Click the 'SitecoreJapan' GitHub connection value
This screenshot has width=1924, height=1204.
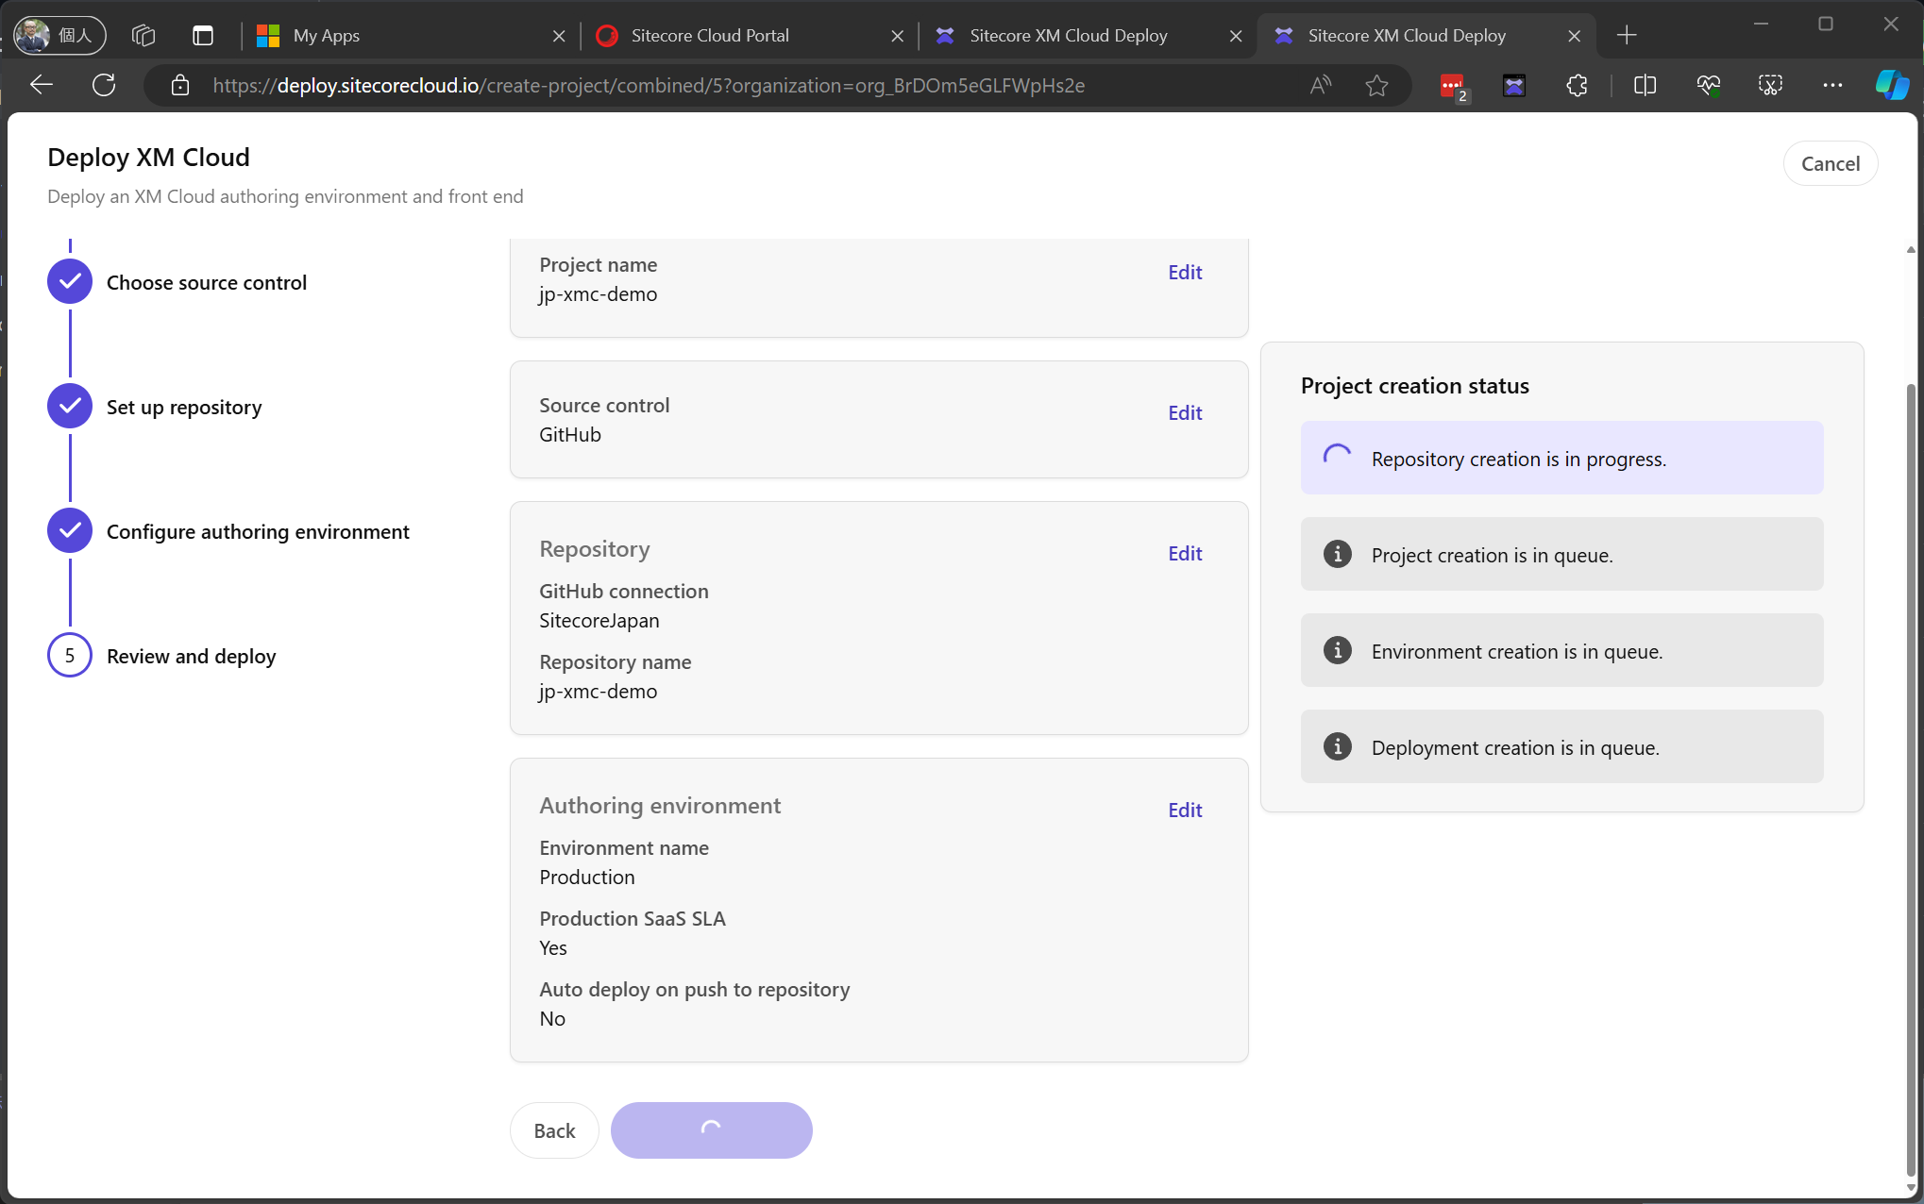point(599,621)
